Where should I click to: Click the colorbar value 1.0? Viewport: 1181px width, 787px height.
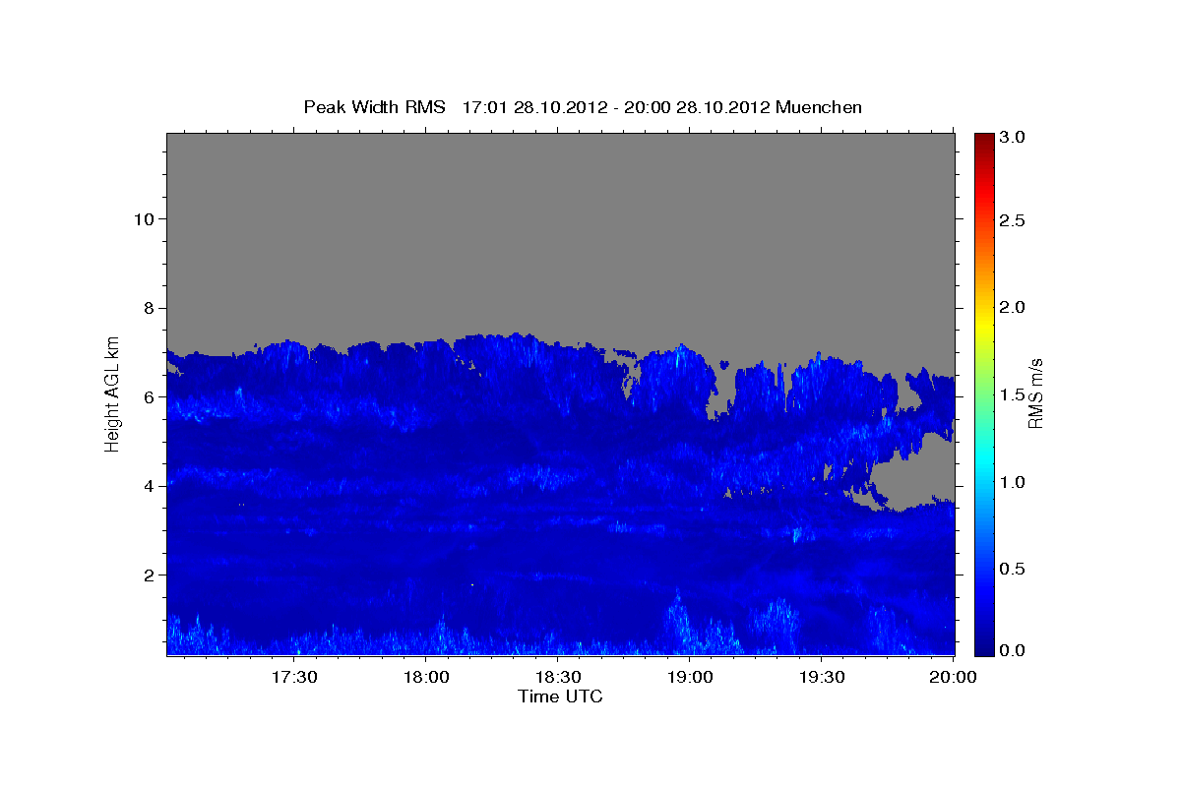pos(1013,483)
